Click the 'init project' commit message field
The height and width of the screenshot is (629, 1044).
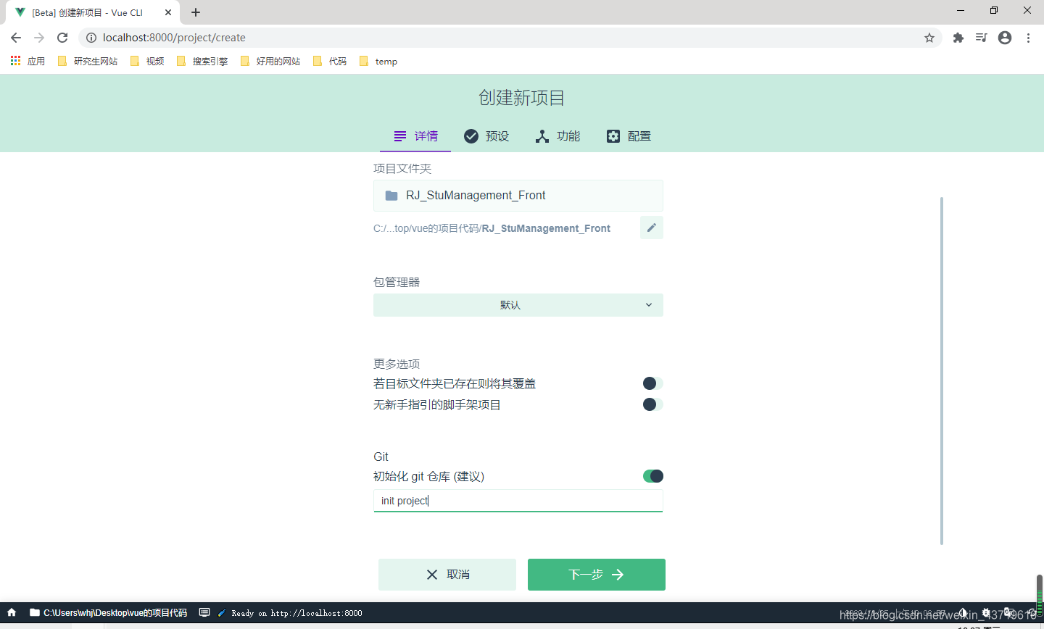point(518,501)
